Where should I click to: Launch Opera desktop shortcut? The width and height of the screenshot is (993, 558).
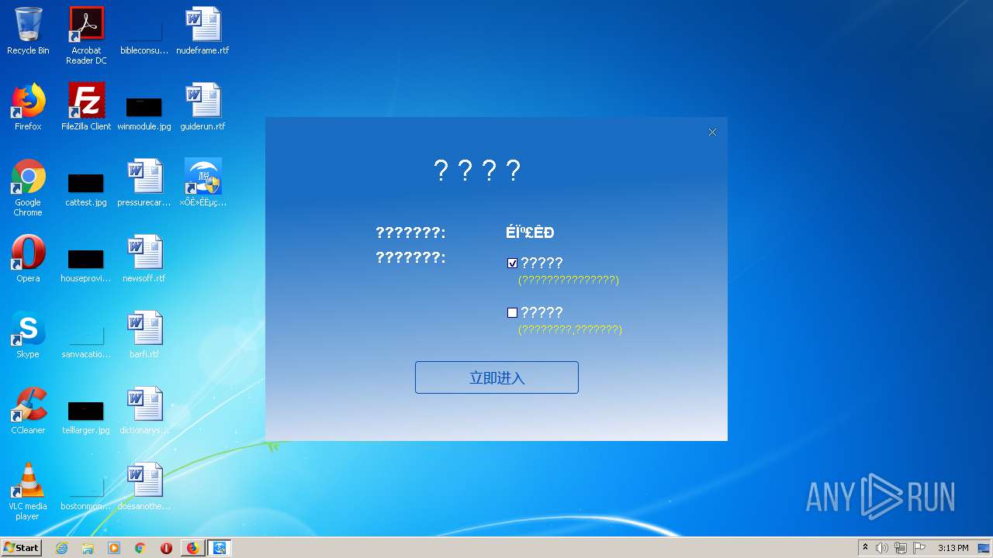28,259
